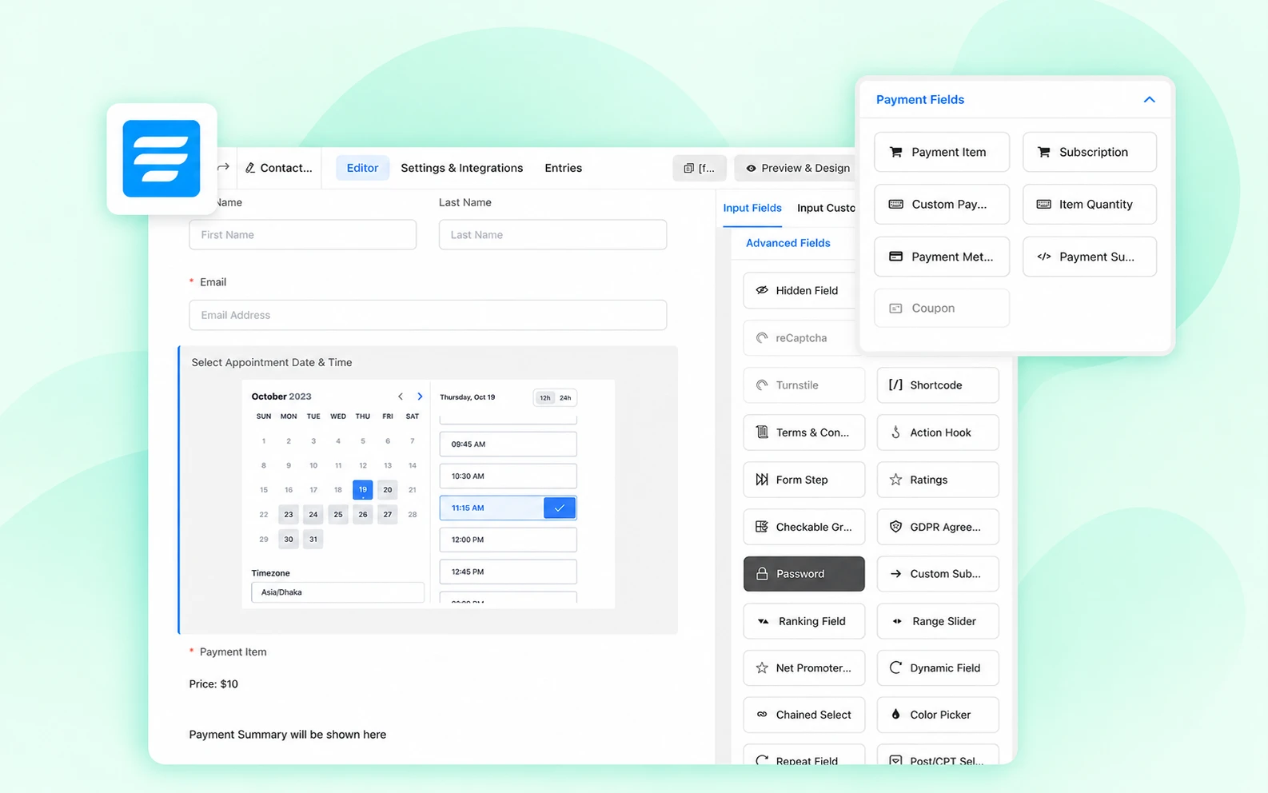Click the Hidden Field eye-slash icon
1268x793 pixels.
[x=762, y=290]
